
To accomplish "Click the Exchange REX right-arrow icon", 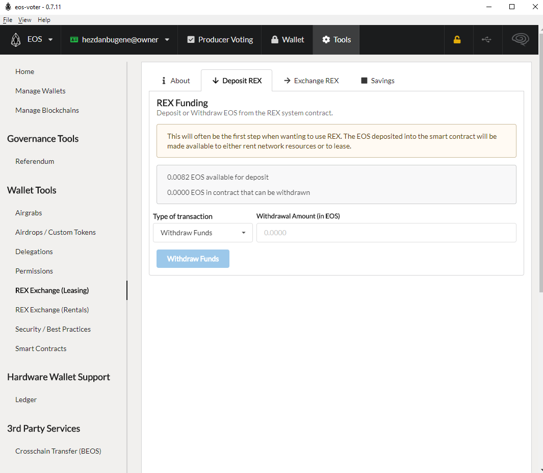I will pyautogui.click(x=287, y=81).
